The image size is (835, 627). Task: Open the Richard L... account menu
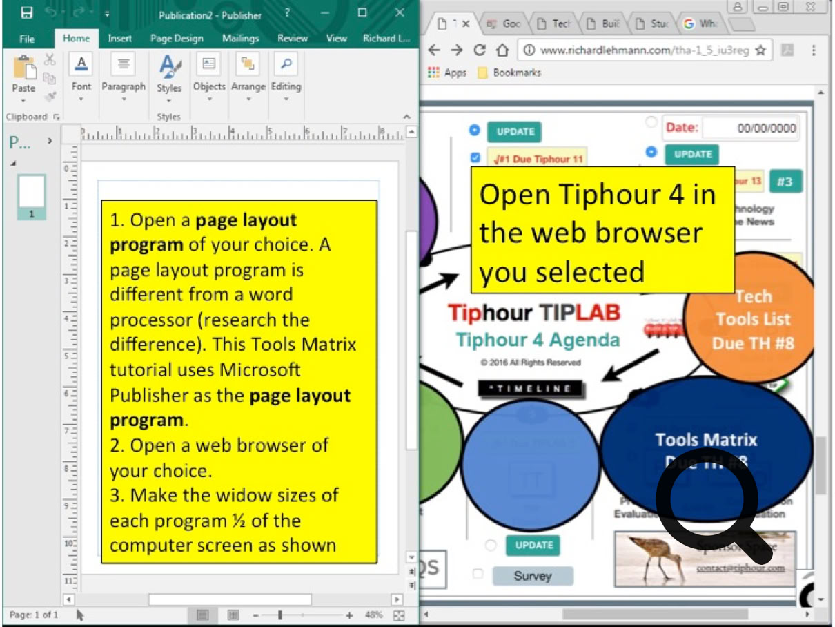pos(386,39)
